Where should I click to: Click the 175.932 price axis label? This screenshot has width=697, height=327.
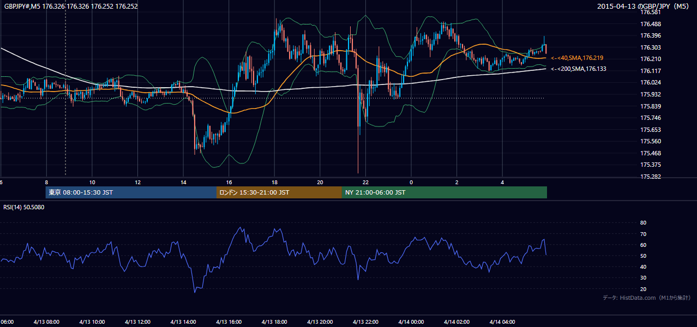click(x=651, y=94)
